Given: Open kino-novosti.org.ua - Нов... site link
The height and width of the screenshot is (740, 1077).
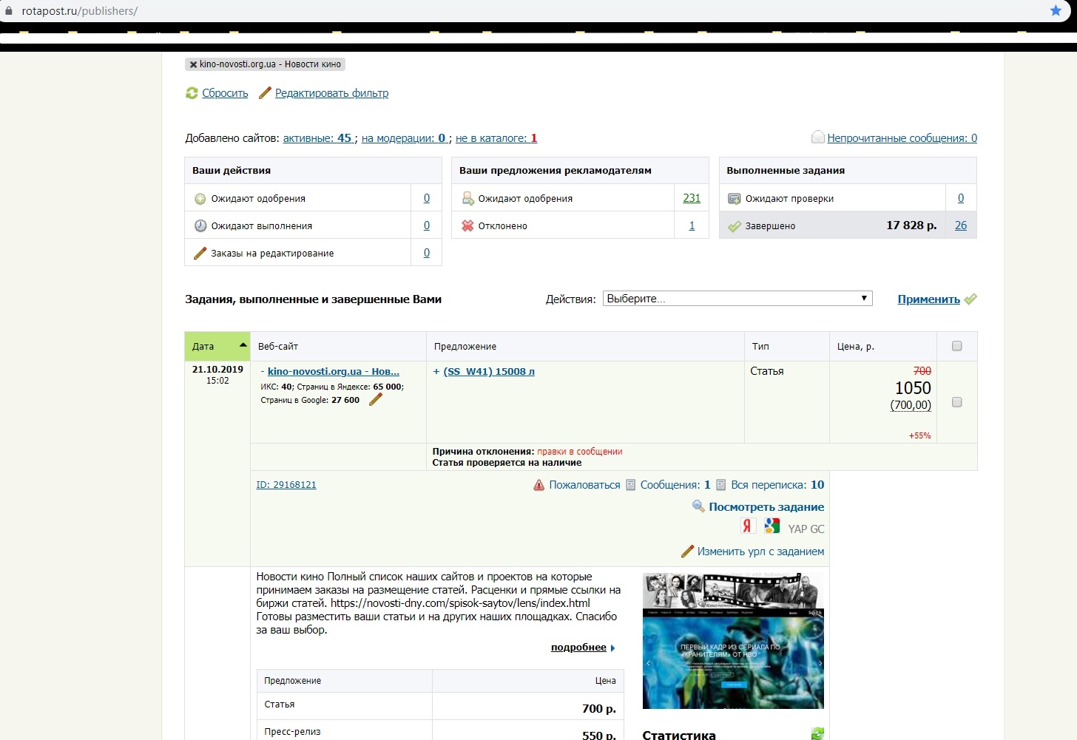Looking at the screenshot, I should click(334, 372).
